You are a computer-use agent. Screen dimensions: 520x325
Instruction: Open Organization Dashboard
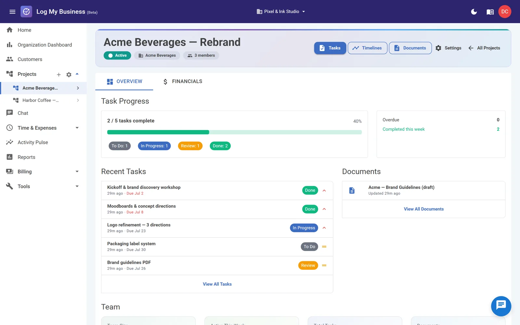coord(43,45)
